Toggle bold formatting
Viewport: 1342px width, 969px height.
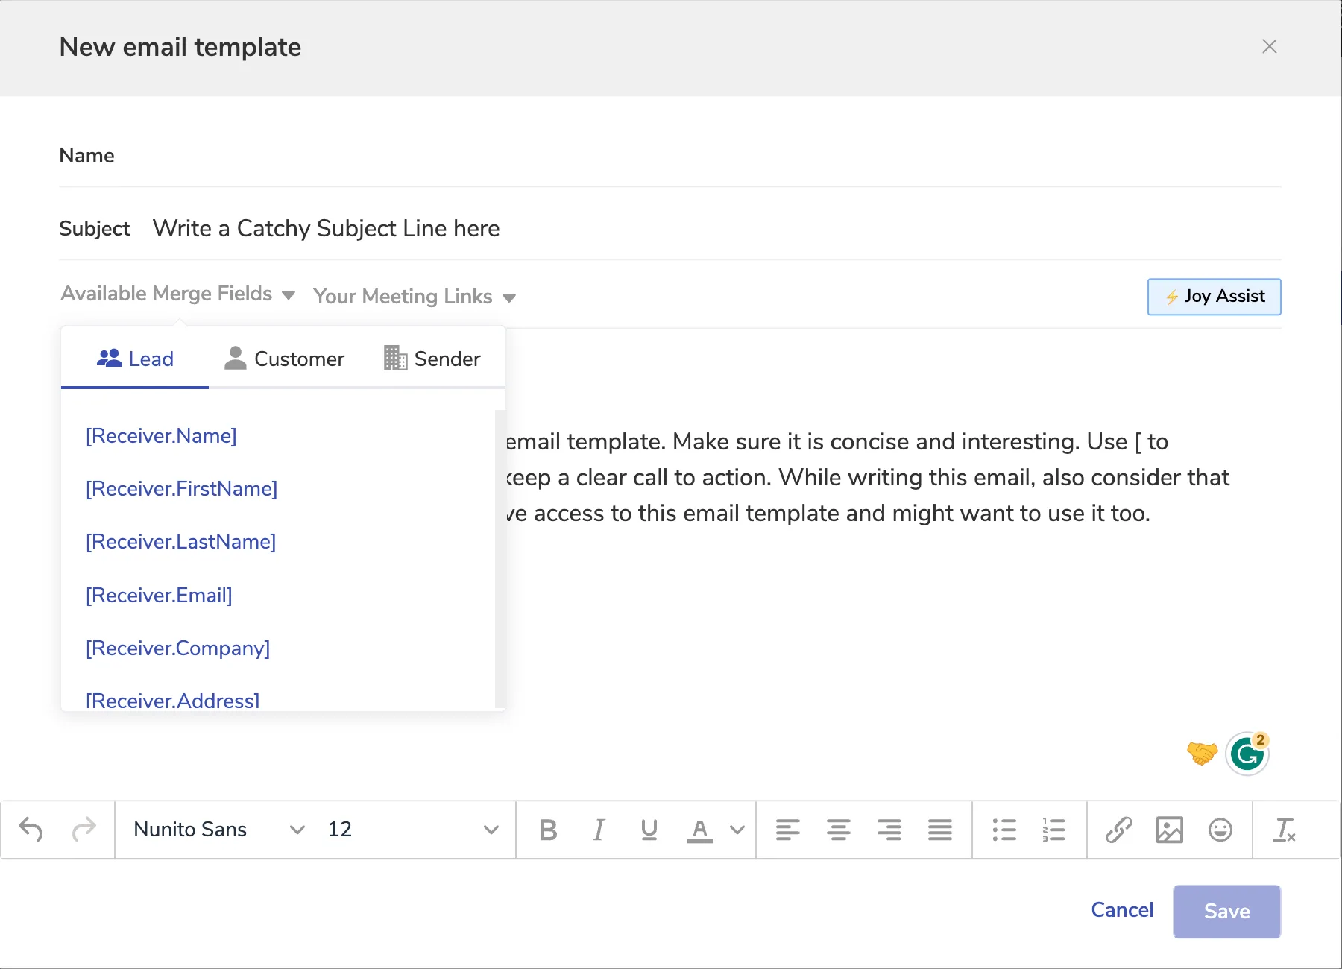(x=548, y=830)
